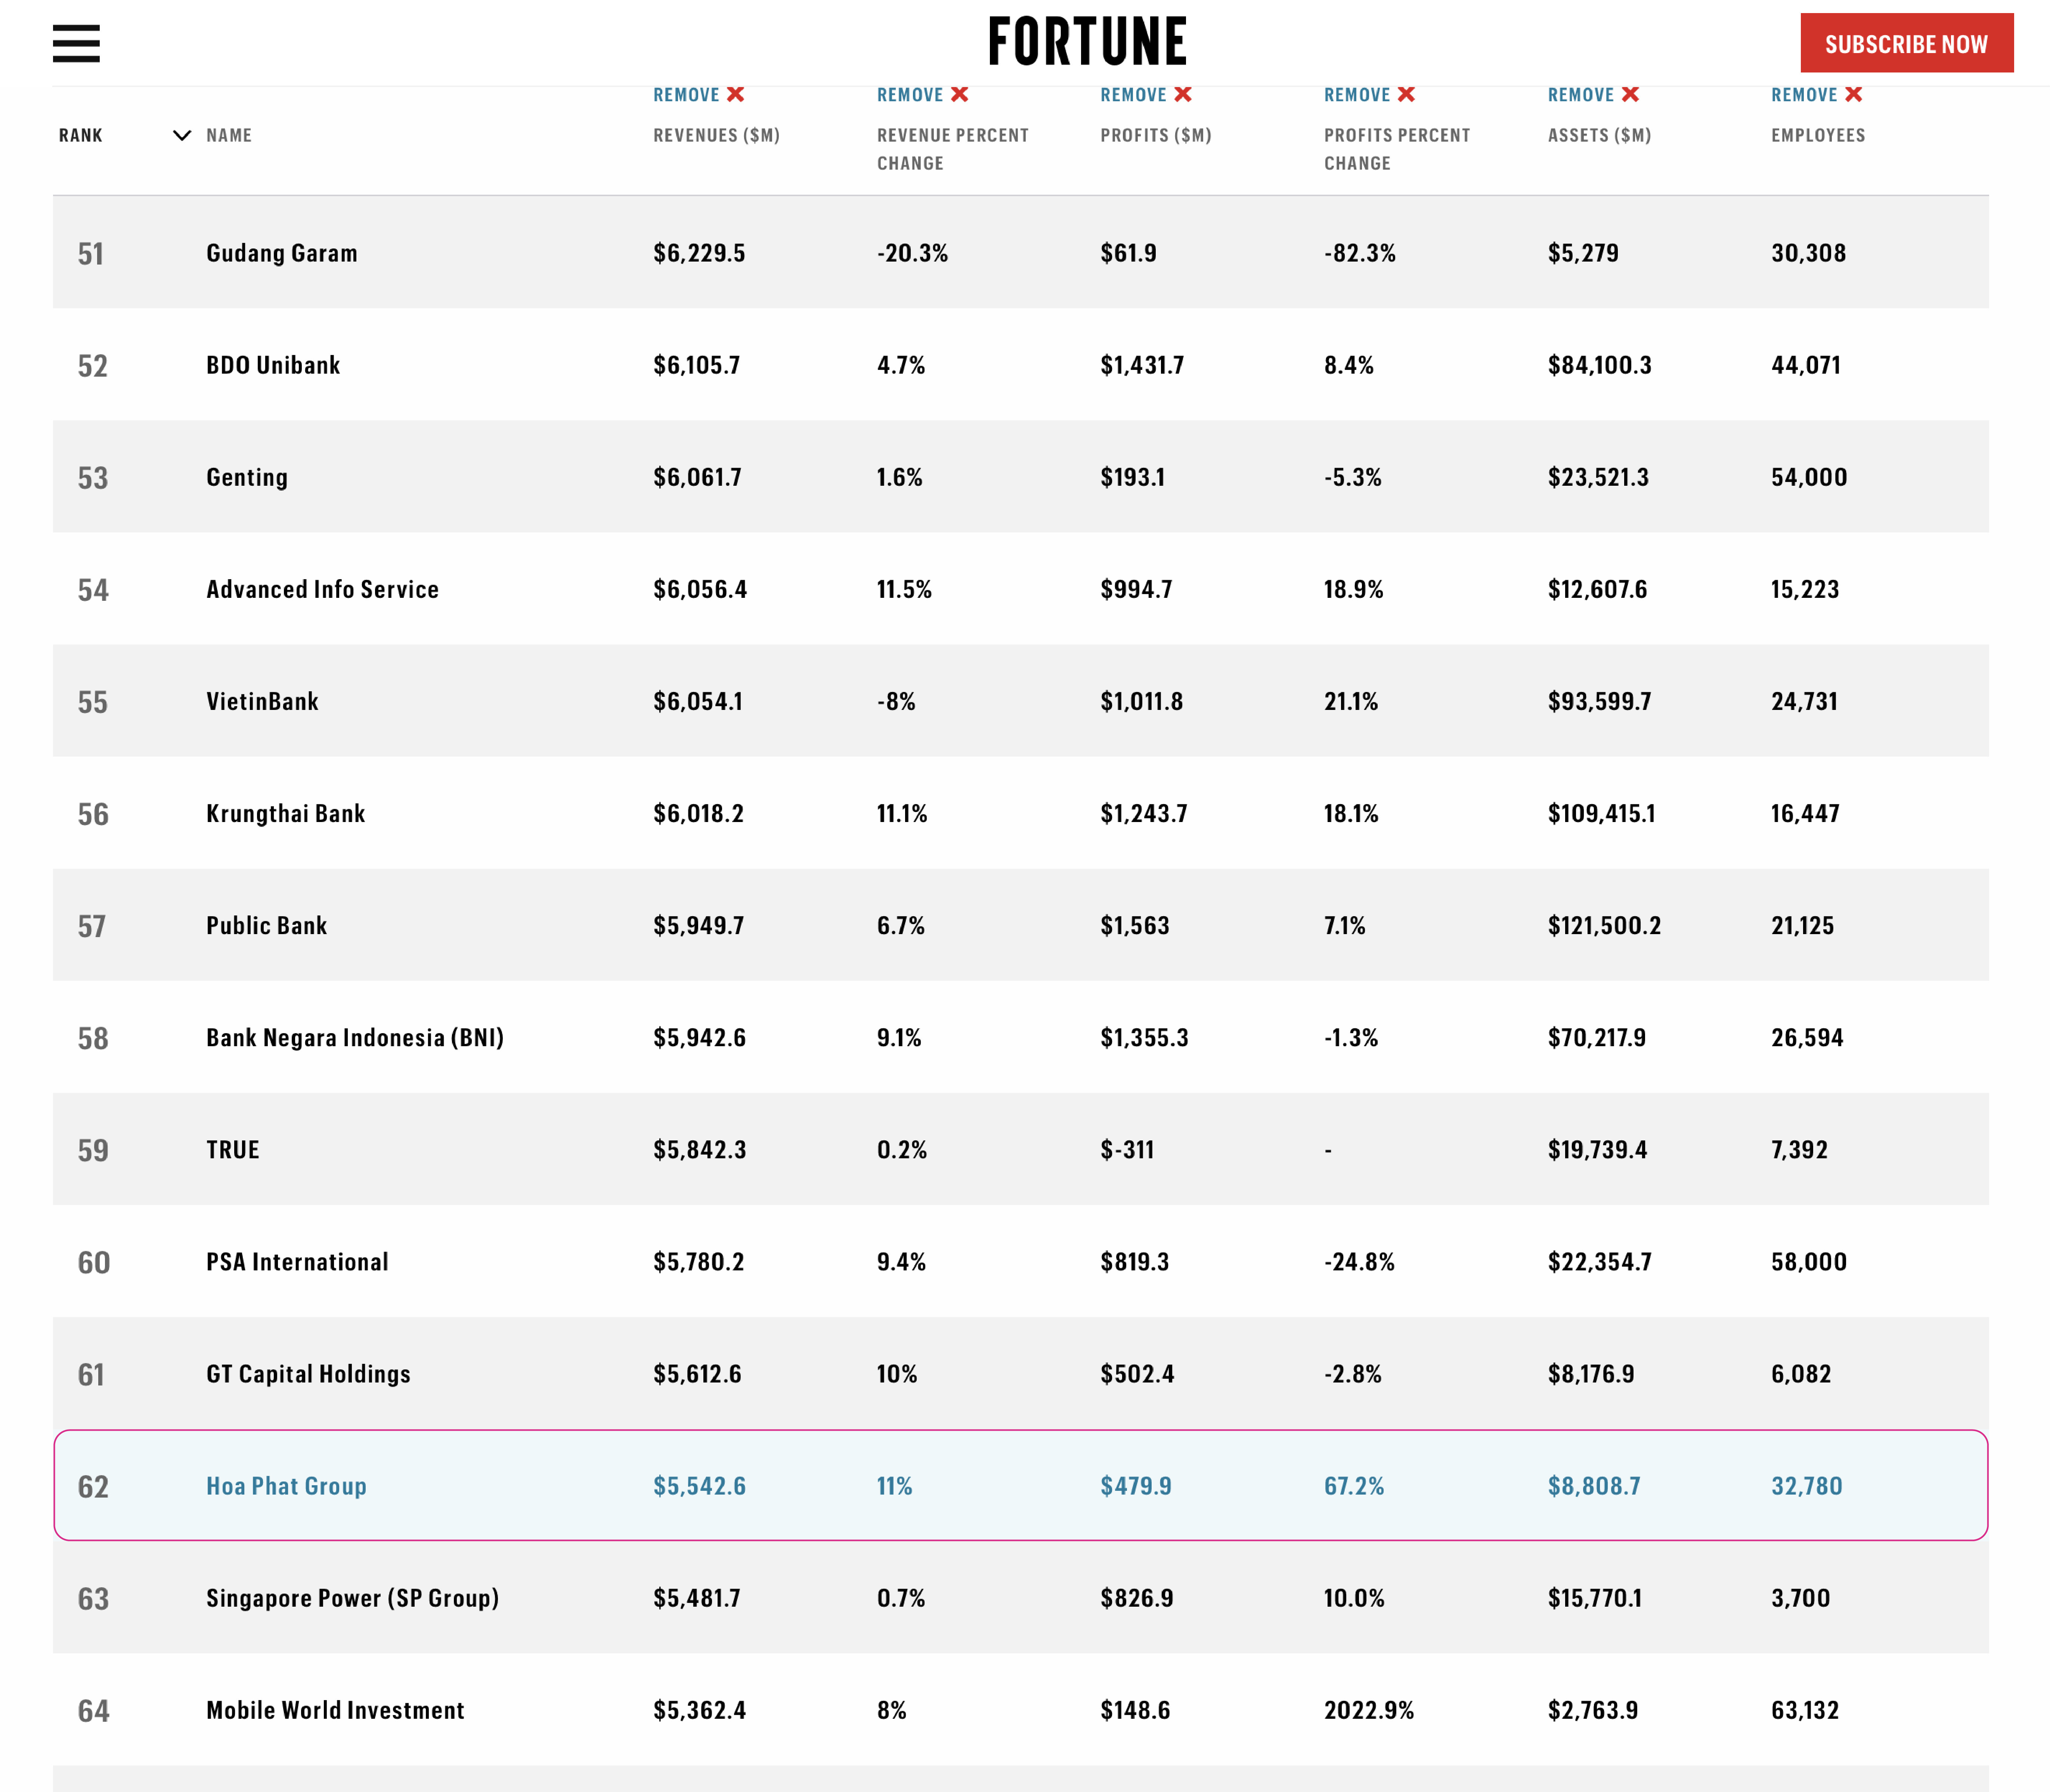
Task: Sort by the Name column header
Action: pyautogui.click(x=229, y=135)
